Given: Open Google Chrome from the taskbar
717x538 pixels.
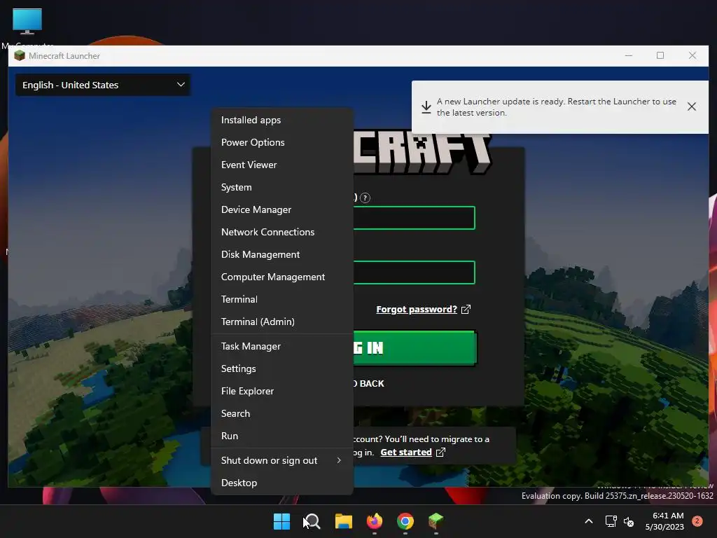Looking at the screenshot, I should (405, 521).
